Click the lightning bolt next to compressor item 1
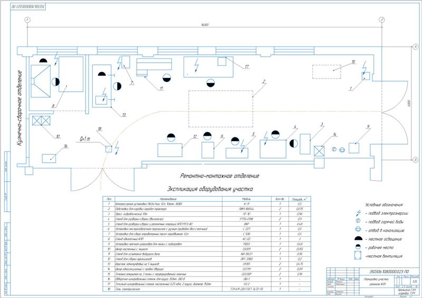Viewport: 422px width, 298px height. tap(364, 67)
